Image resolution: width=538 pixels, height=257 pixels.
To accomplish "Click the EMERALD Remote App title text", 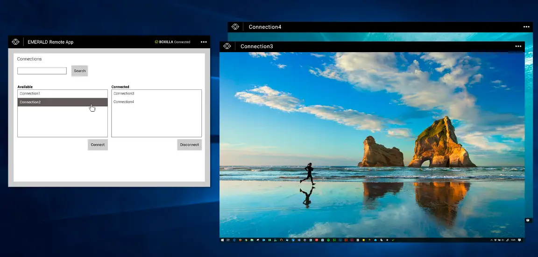I will [x=50, y=42].
